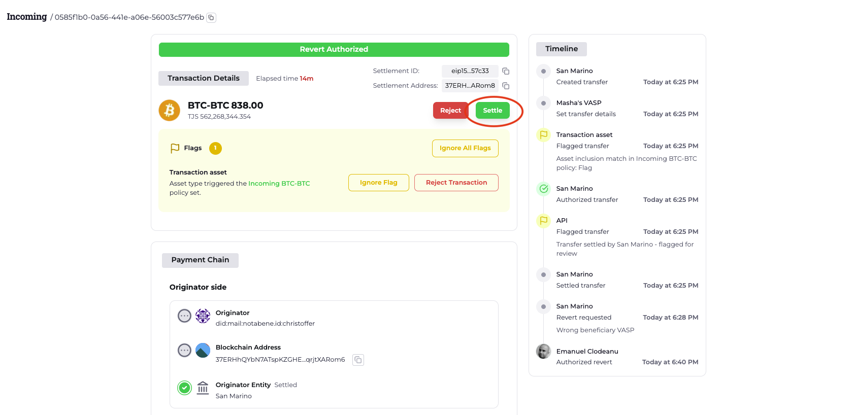Click the settlement ID value eip15...57c33
The image size is (853, 415).
pyautogui.click(x=470, y=71)
